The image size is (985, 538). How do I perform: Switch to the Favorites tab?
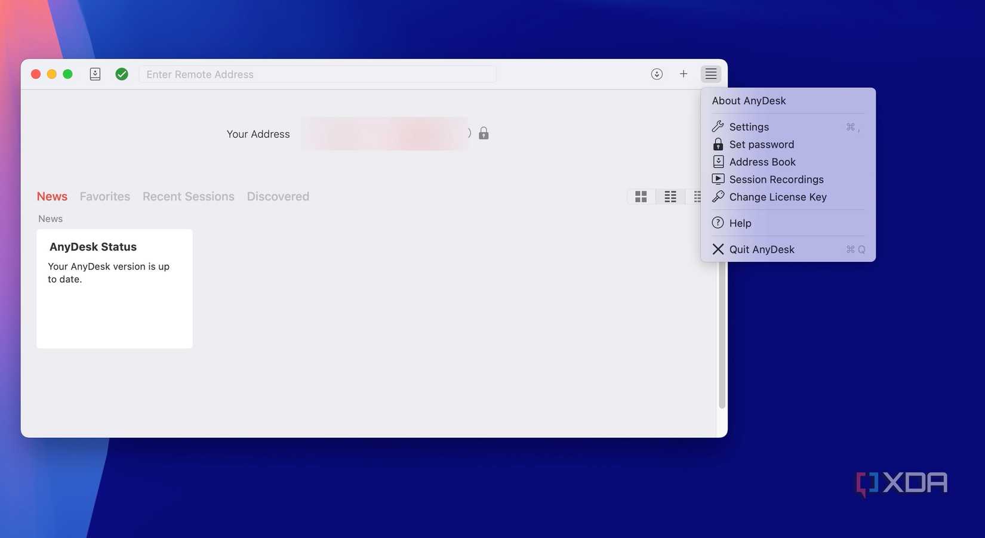[x=104, y=196]
